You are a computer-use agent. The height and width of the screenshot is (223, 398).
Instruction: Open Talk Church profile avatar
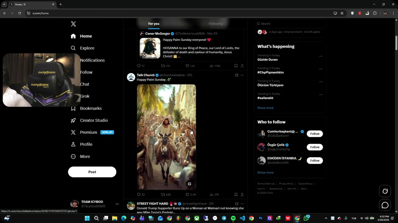[131, 77]
